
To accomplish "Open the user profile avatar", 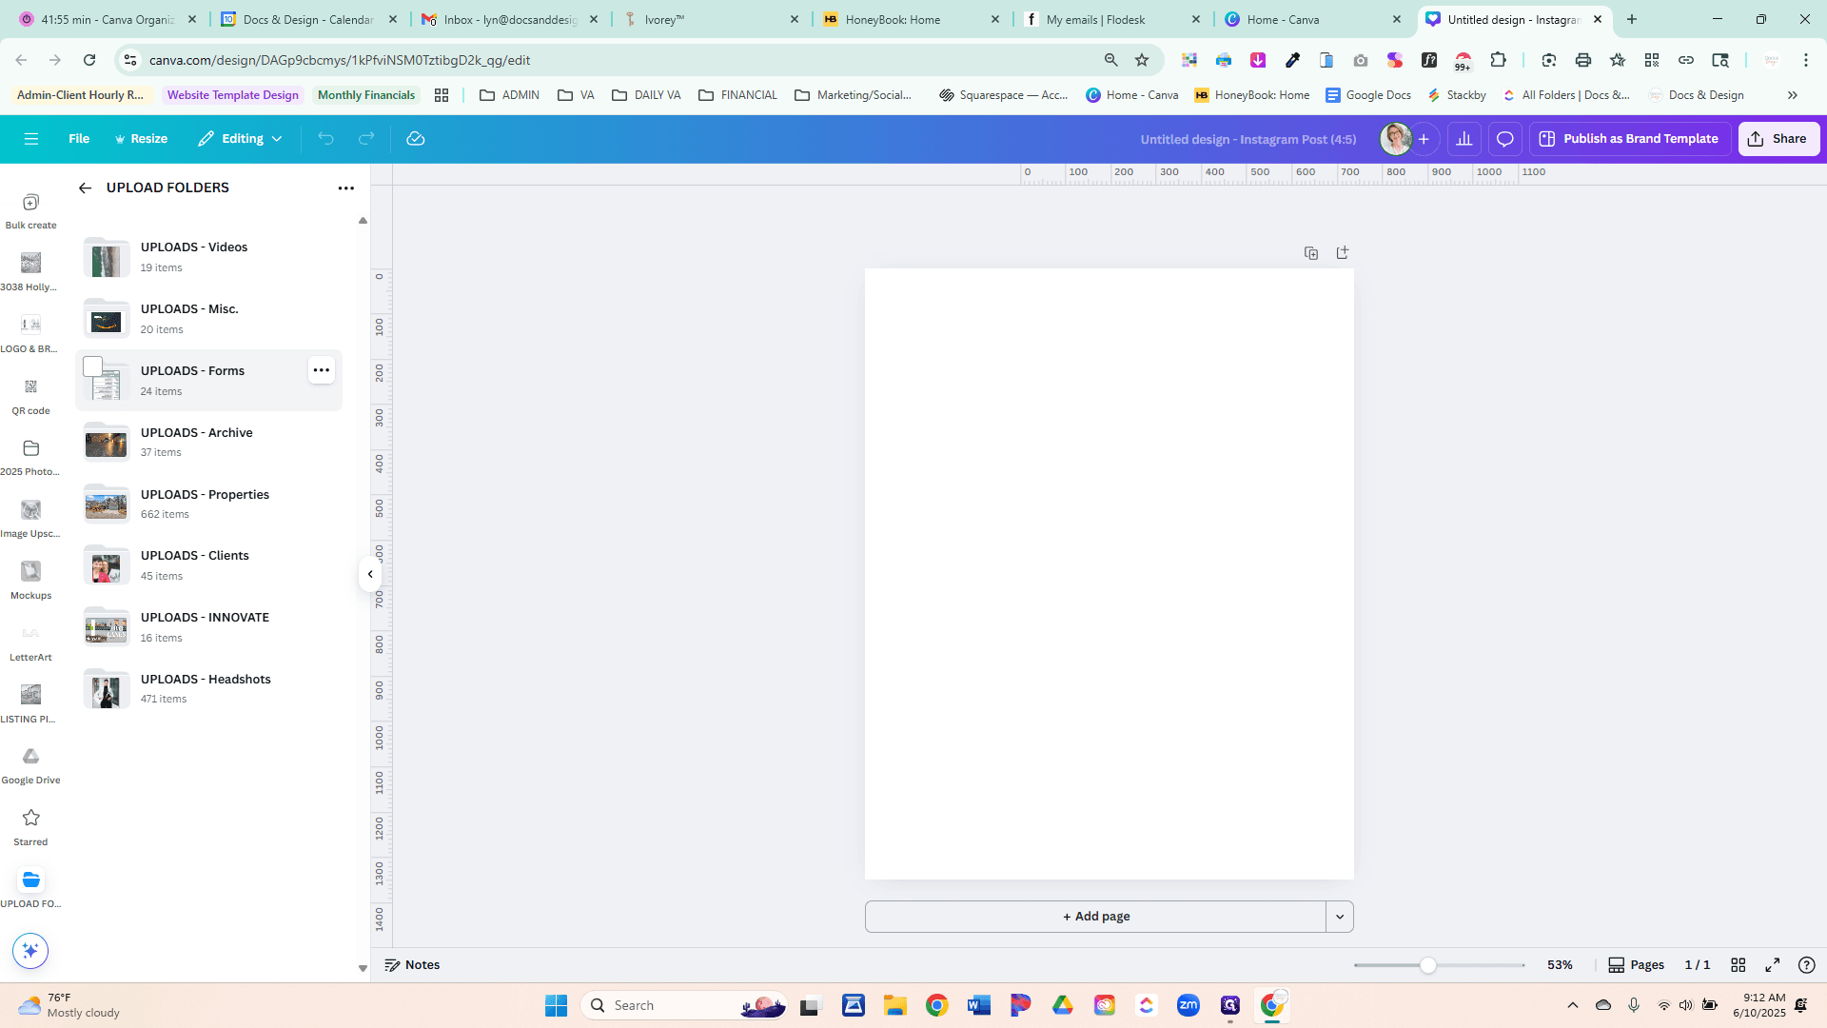I will pyautogui.click(x=1396, y=139).
